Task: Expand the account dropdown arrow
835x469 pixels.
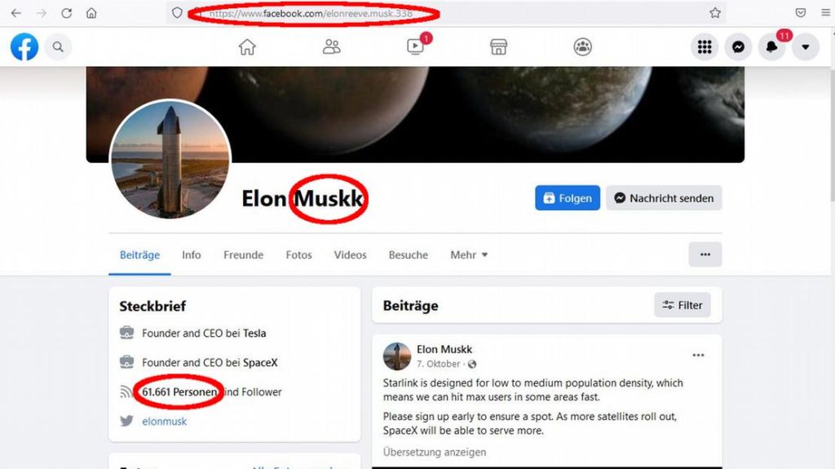Action: (x=805, y=47)
